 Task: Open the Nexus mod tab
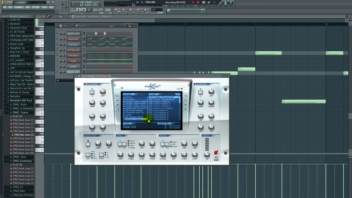coord(117,100)
